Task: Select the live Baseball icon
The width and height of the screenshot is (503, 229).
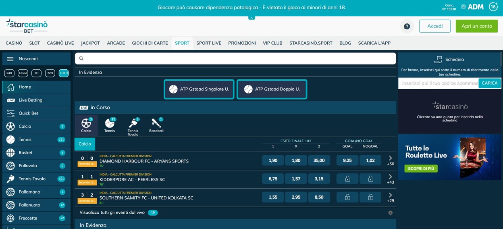Action: click(x=156, y=125)
